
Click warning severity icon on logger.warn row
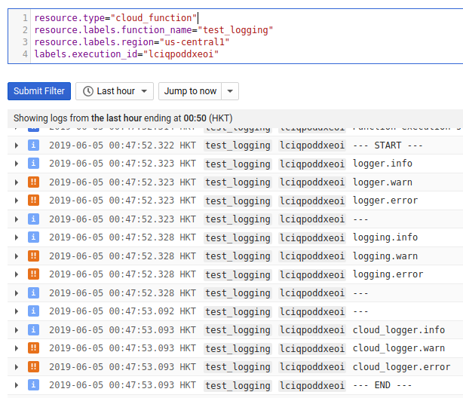pyautogui.click(x=33, y=182)
